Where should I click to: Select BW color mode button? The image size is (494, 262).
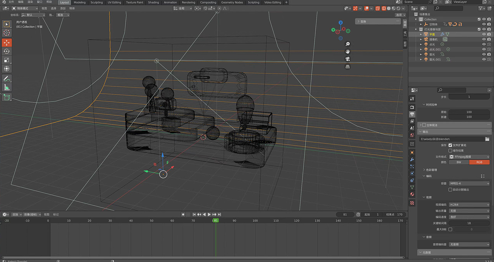point(459,162)
